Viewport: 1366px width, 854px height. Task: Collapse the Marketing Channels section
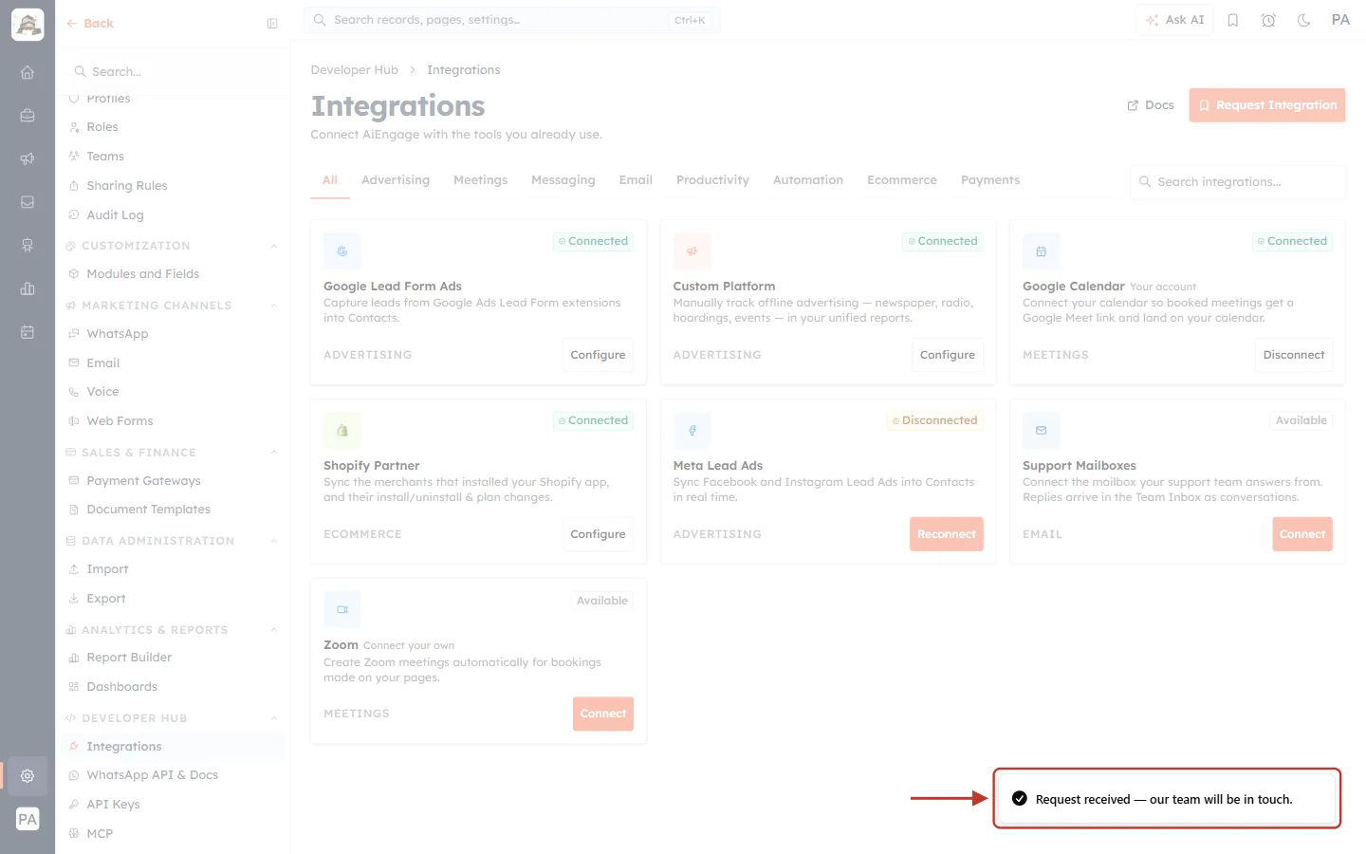coord(274,306)
